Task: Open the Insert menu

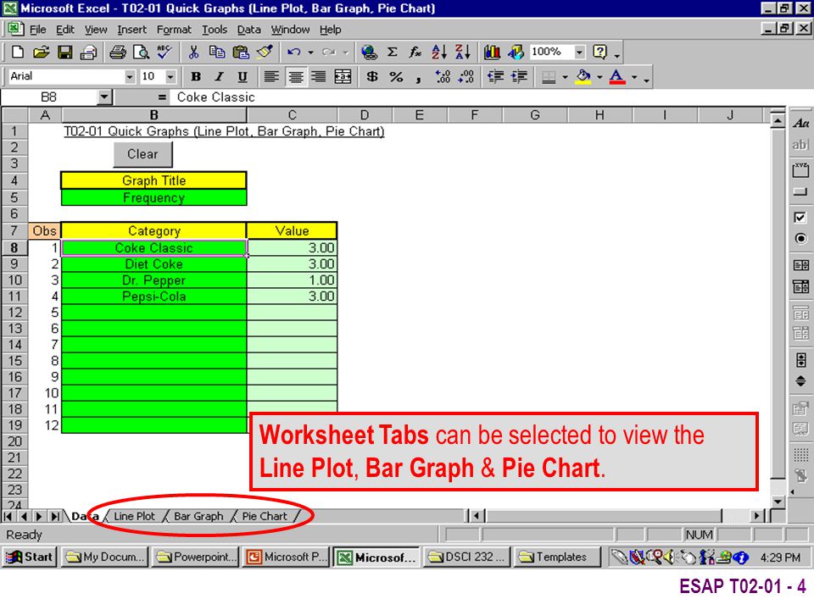Action: 131,30
